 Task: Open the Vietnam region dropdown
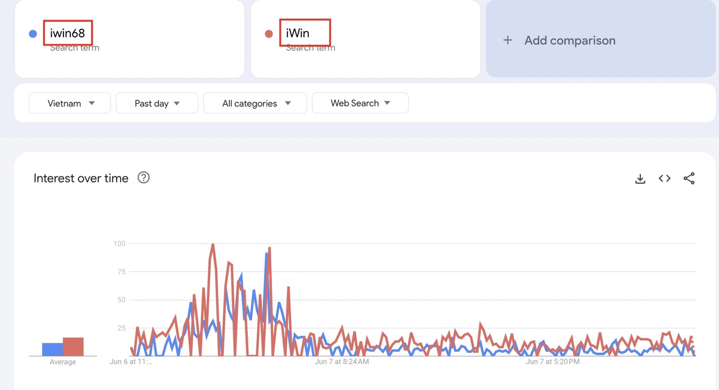pyautogui.click(x=70, y=103)
